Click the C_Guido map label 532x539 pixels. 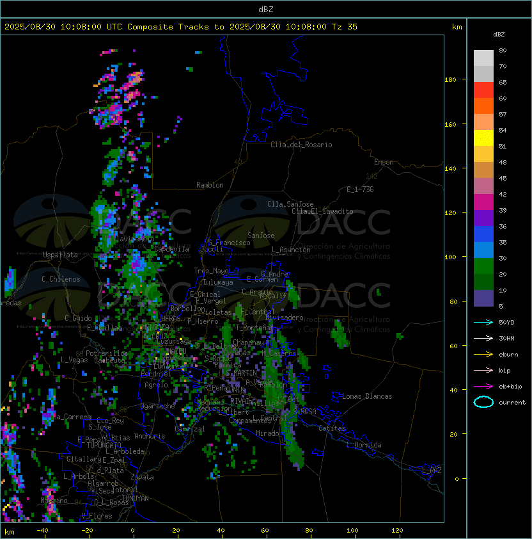click(x=78, y=318)
